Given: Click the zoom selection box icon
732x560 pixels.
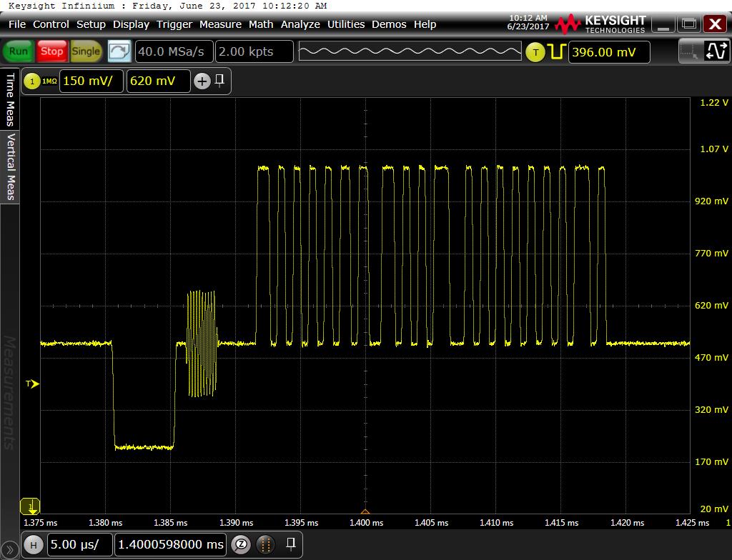Looking at the screenshot, I should tap(688, 51).
